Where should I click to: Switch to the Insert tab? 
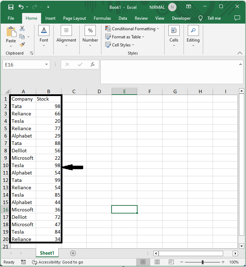coord(50,18)
